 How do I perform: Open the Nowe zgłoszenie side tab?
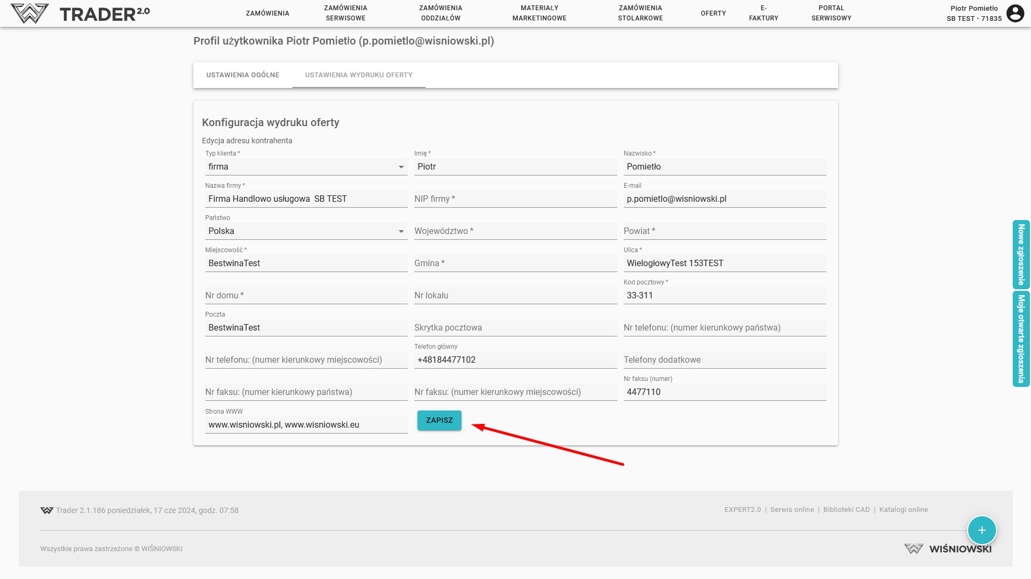pos(1021,254)
